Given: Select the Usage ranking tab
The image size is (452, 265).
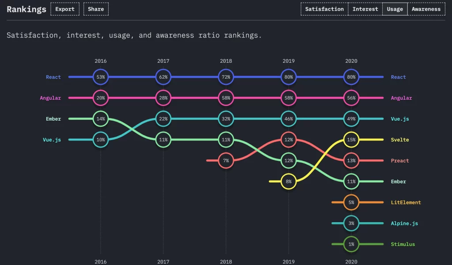Looking at the screenshot, I should coord(395,9).
